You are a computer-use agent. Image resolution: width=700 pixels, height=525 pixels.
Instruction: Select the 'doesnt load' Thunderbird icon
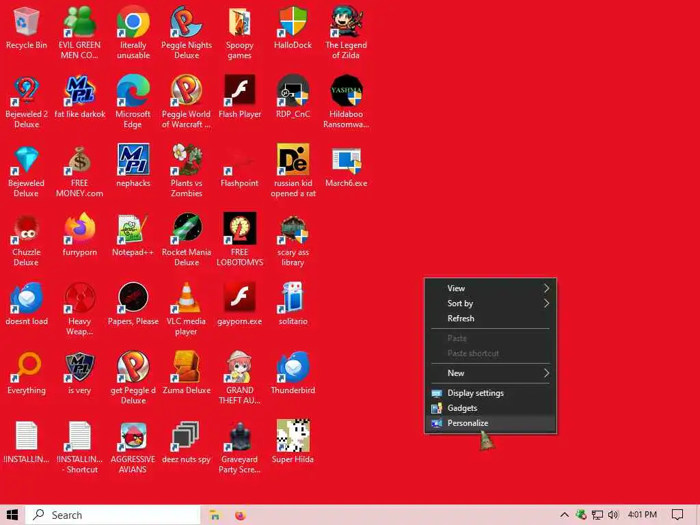[27, 297]
